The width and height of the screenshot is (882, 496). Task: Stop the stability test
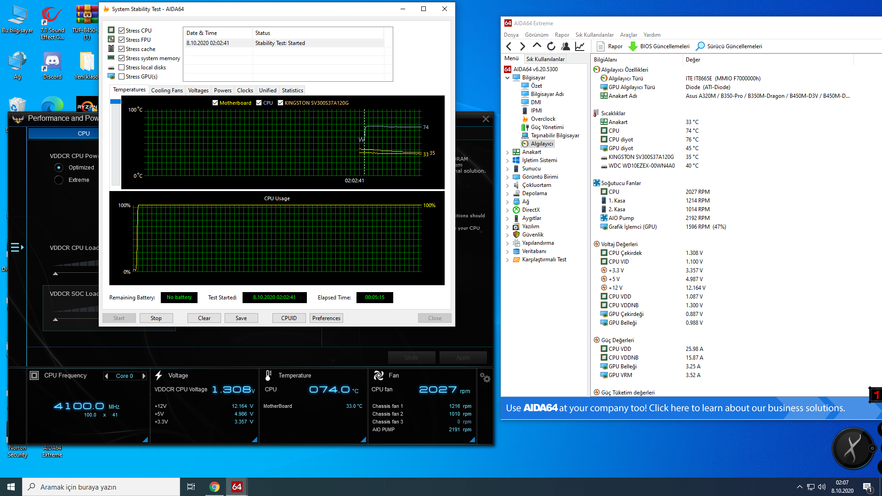[x=156, y=318]
